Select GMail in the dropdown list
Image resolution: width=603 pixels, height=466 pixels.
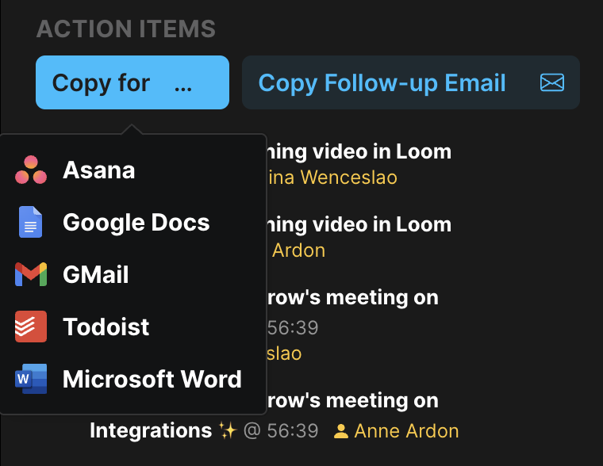pyautogui.click(x=133, y=274)
